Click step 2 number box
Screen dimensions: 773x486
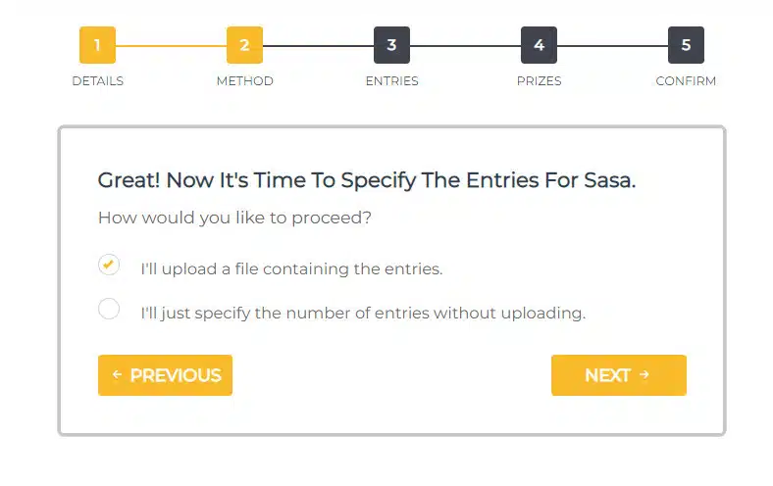coord(244,45)
